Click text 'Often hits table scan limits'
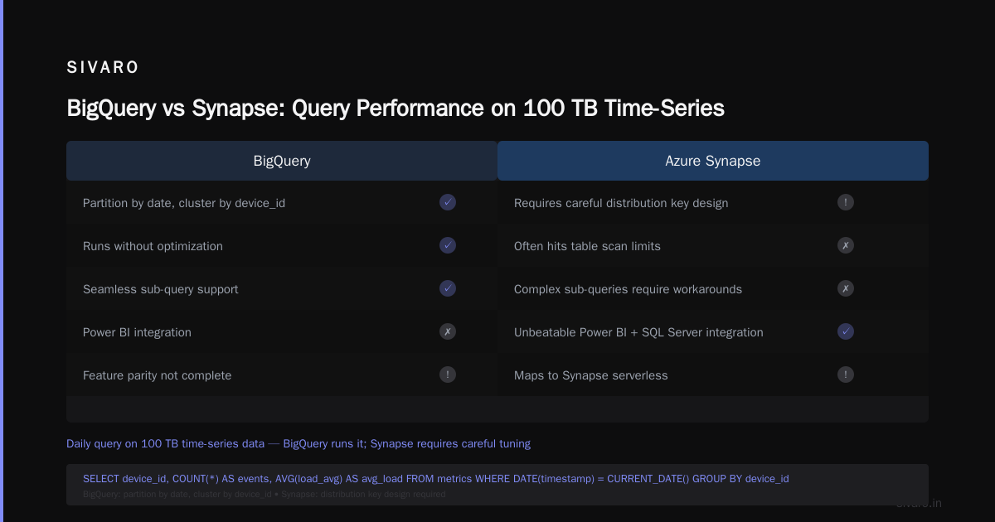995x522 pixels. coord(587,246)
